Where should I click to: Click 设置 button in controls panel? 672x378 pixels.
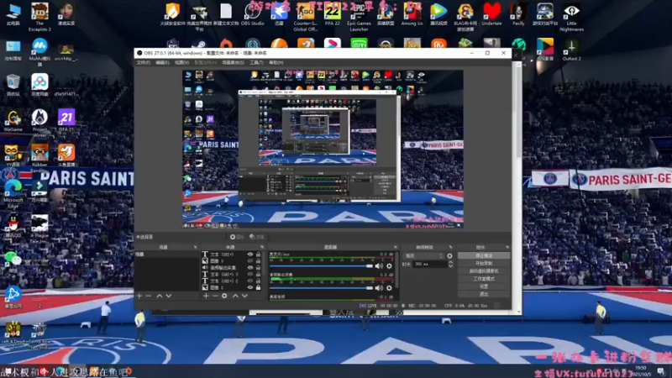(484, 286)
